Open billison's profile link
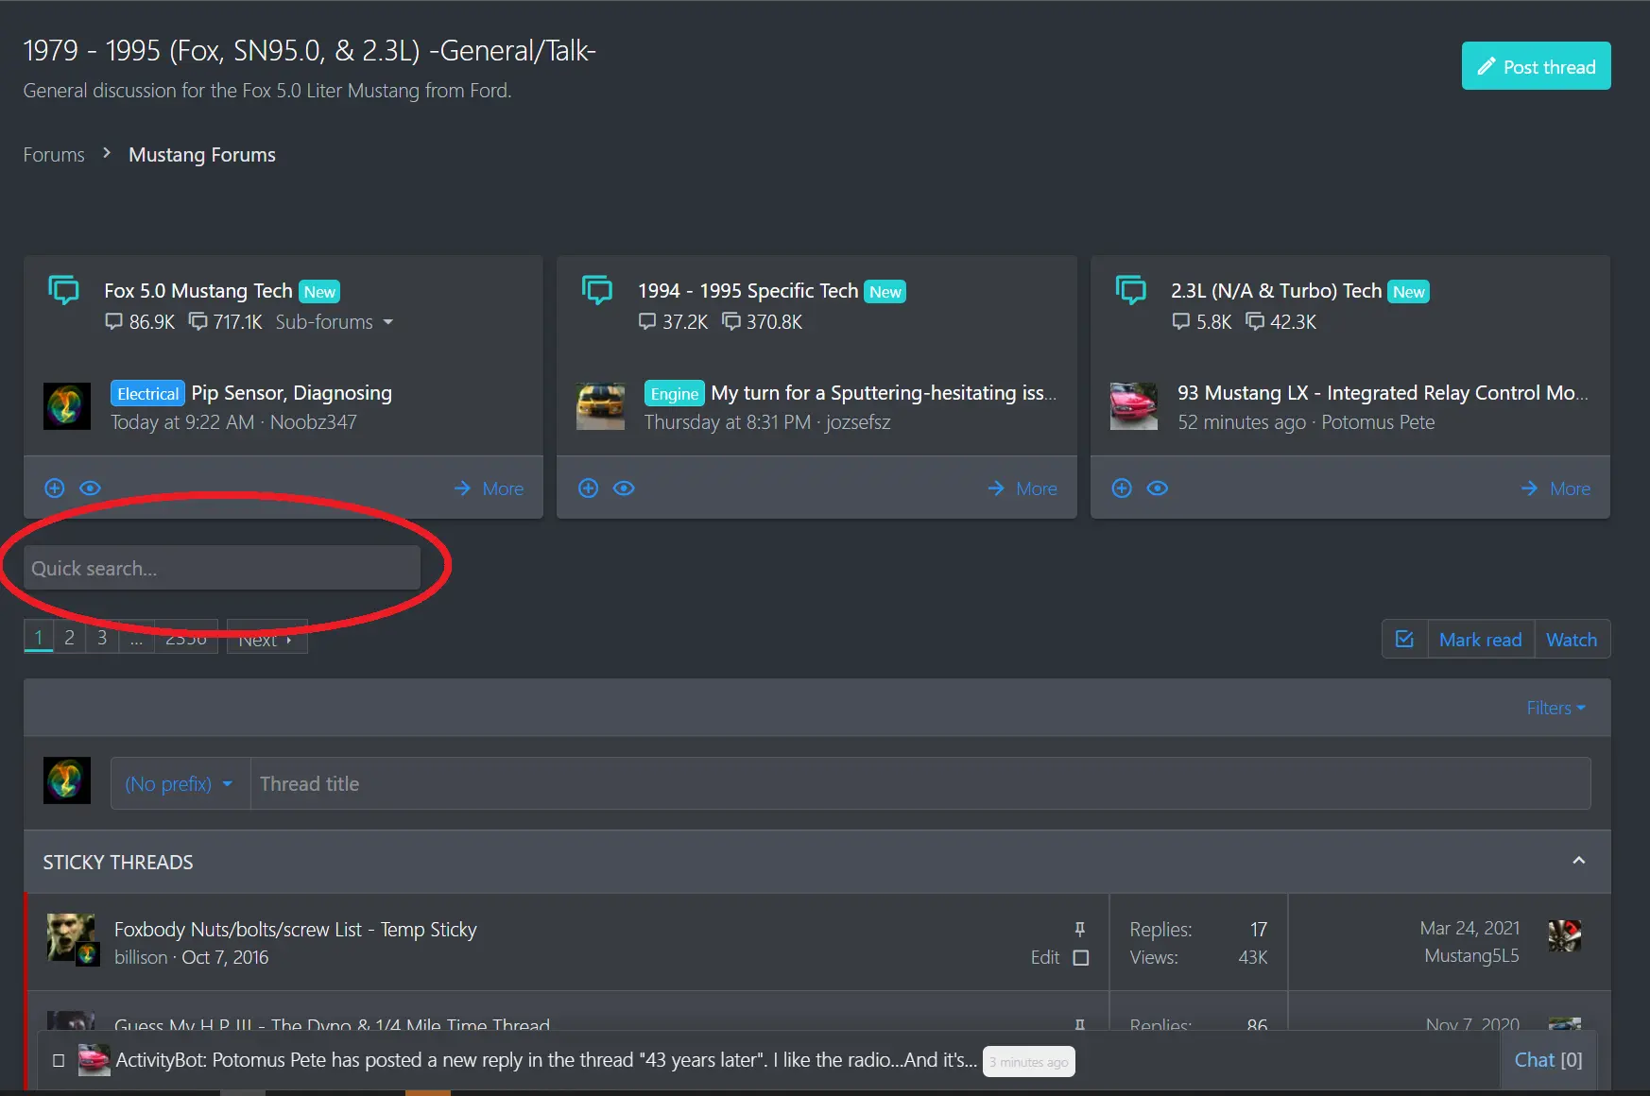Screen dimensions: 1650x1096 pyautogui.click(x=141, y=957)
